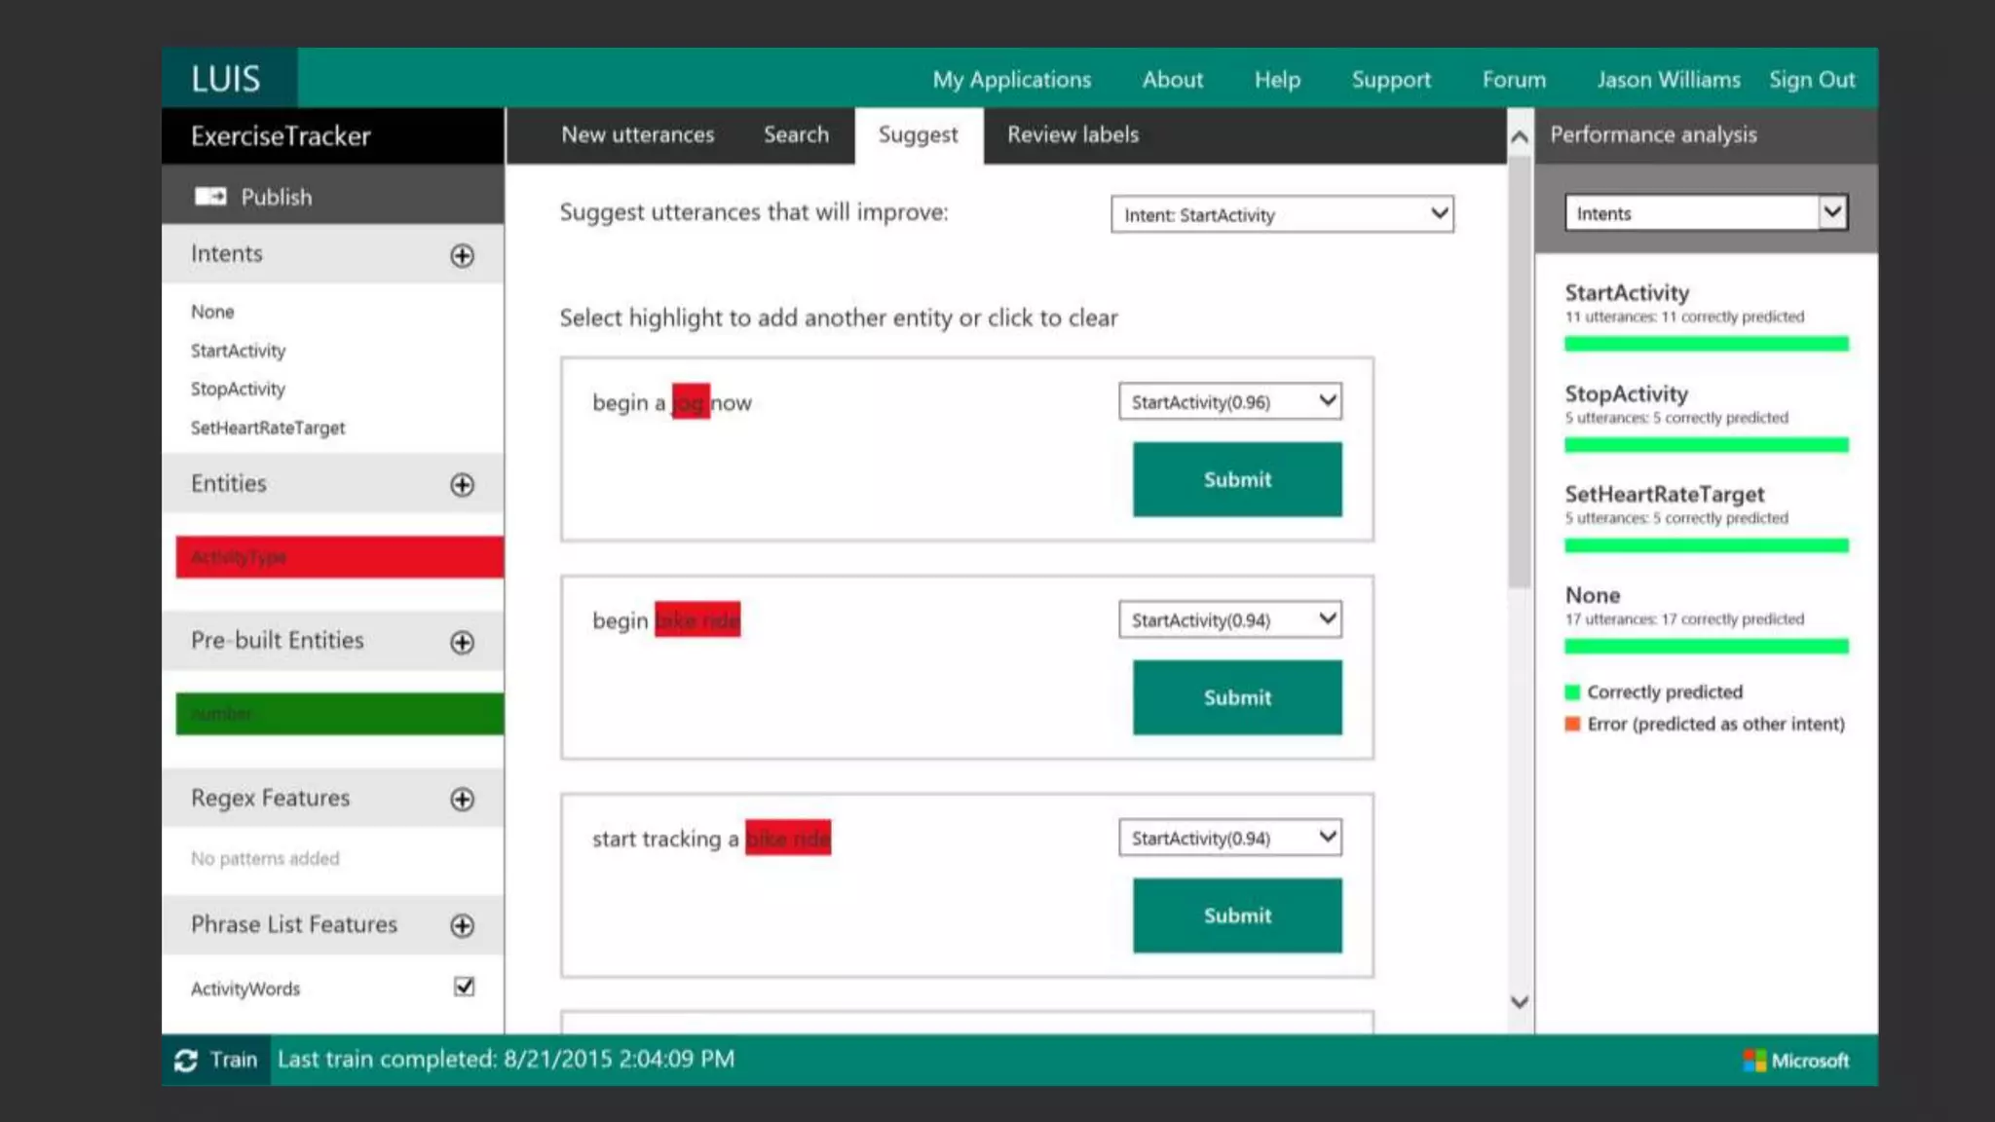This screenshot has height=1122, width=1995.
Task: Open the New utterances tab
Action: click(x=637, y=135)
